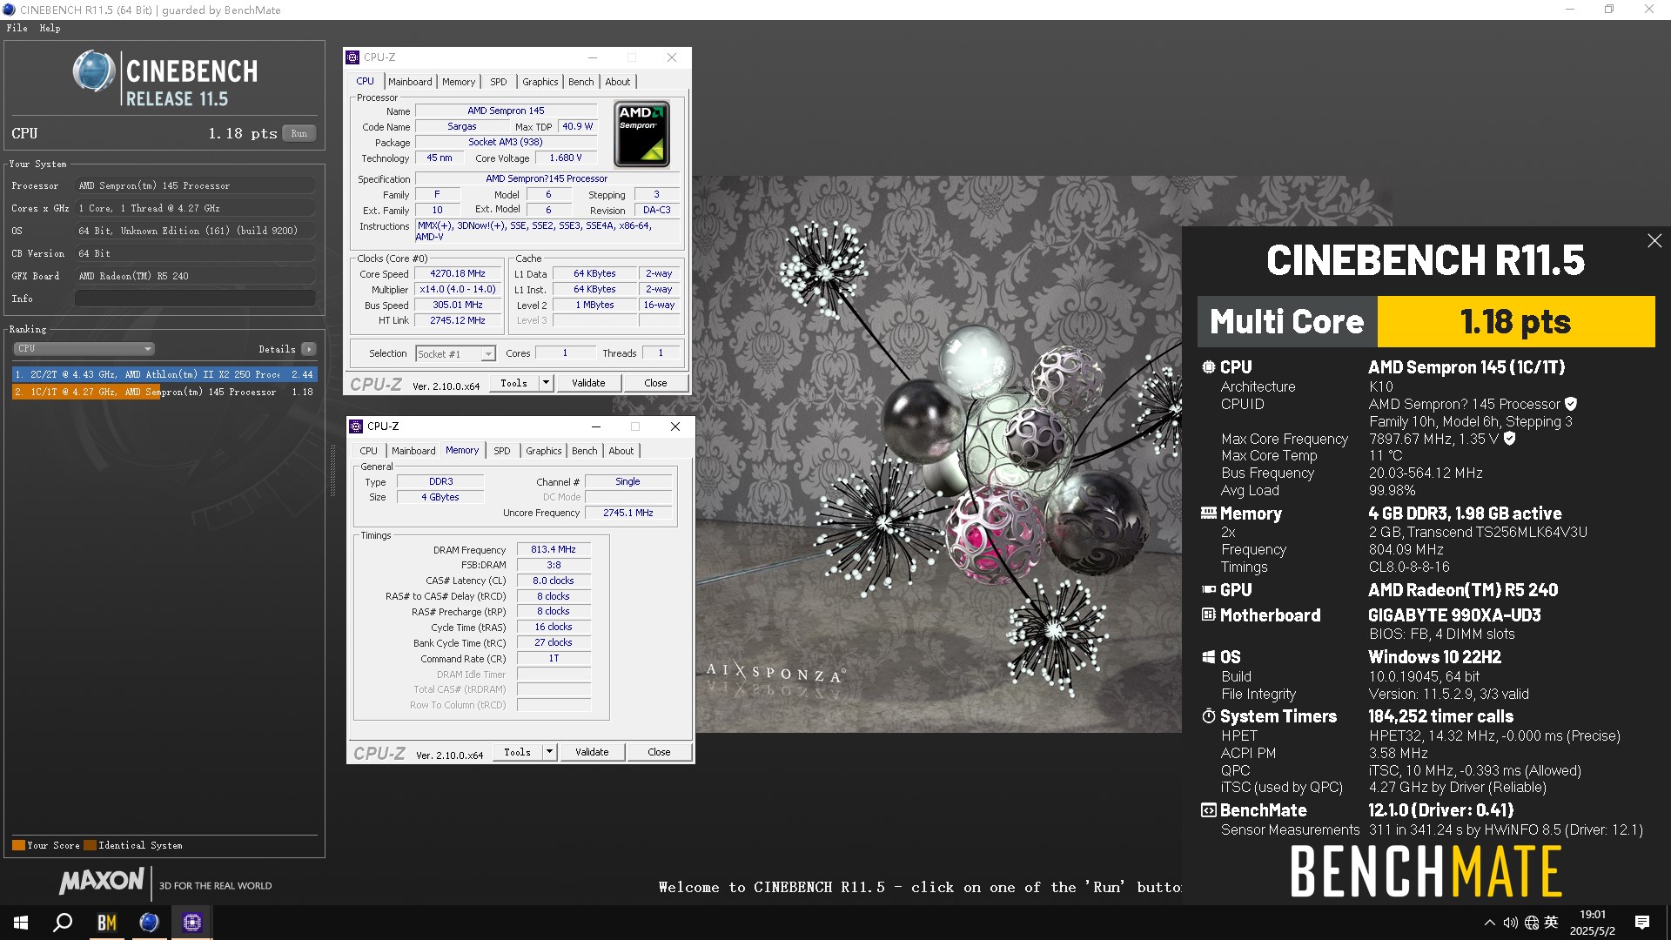1671x940 pixels.
Task: Click the Info field in Your System
Action: pos(195,299)
